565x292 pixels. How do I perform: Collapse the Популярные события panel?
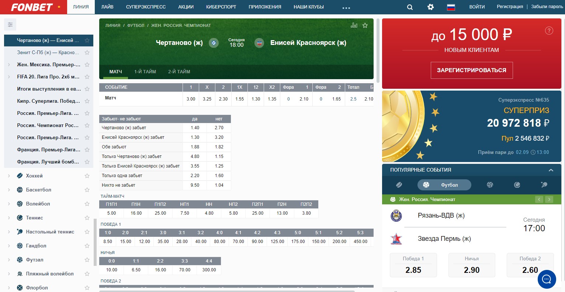click(x=551, y=170)
